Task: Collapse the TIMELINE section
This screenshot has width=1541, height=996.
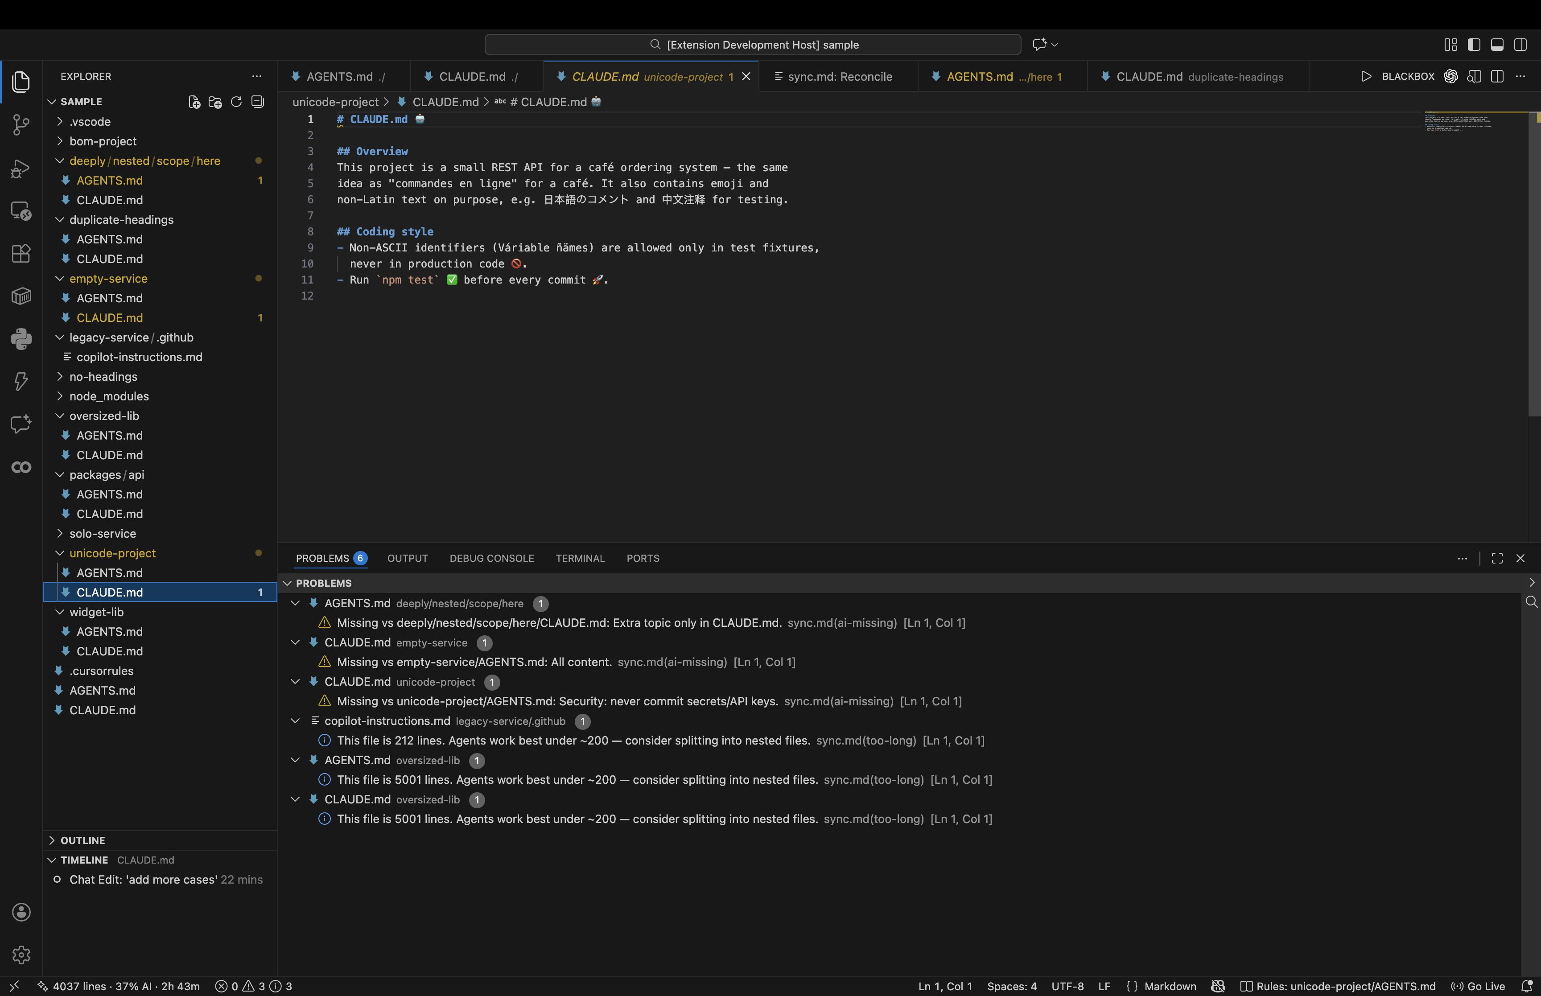Action: [160, 860]
